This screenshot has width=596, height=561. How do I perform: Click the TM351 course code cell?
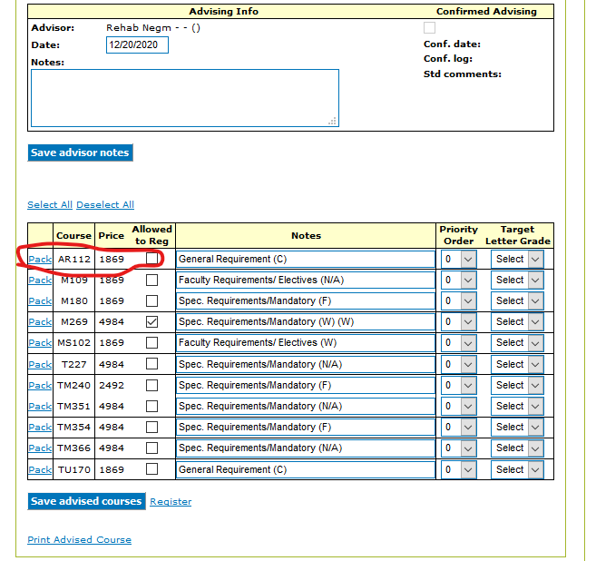point(73,406)
